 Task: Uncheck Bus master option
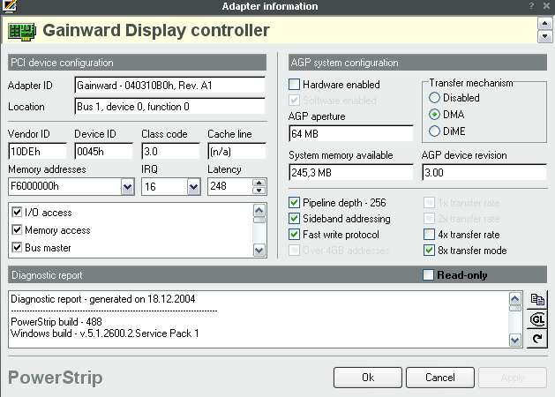click(x=17, y=247)
